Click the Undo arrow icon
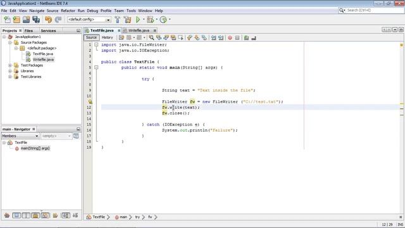The image size is (405, 228). click(48, 20)
